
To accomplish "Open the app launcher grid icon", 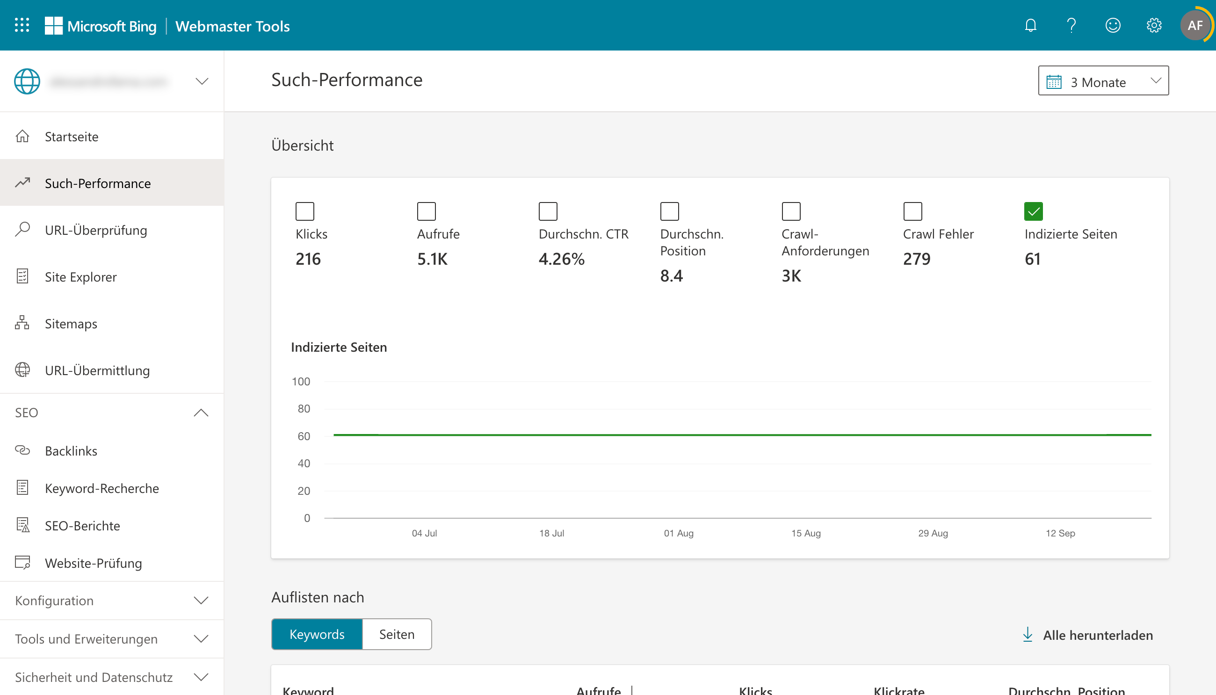I will (x=22, y=25).
